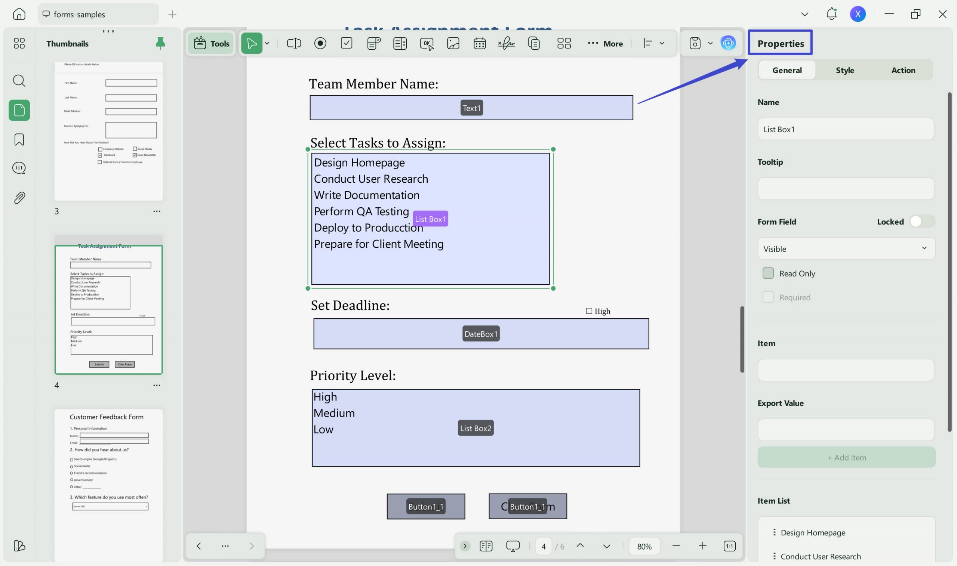Select the page 3 thumbnail
957x566 pixels.
coord(108,130)
